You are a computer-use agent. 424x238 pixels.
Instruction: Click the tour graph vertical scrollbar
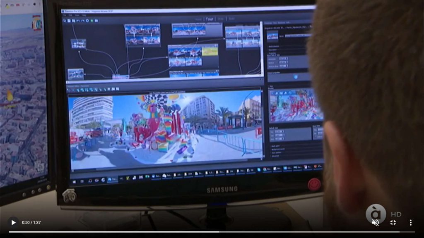click(x=261, y=49)
